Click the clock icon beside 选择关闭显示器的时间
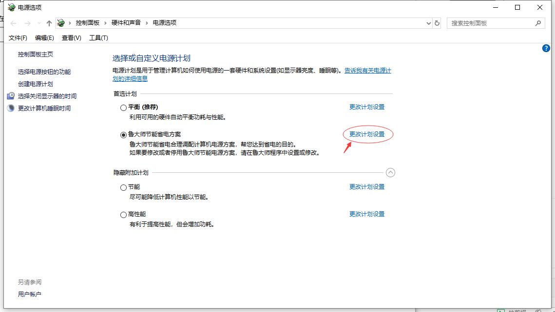 (10, 96)
